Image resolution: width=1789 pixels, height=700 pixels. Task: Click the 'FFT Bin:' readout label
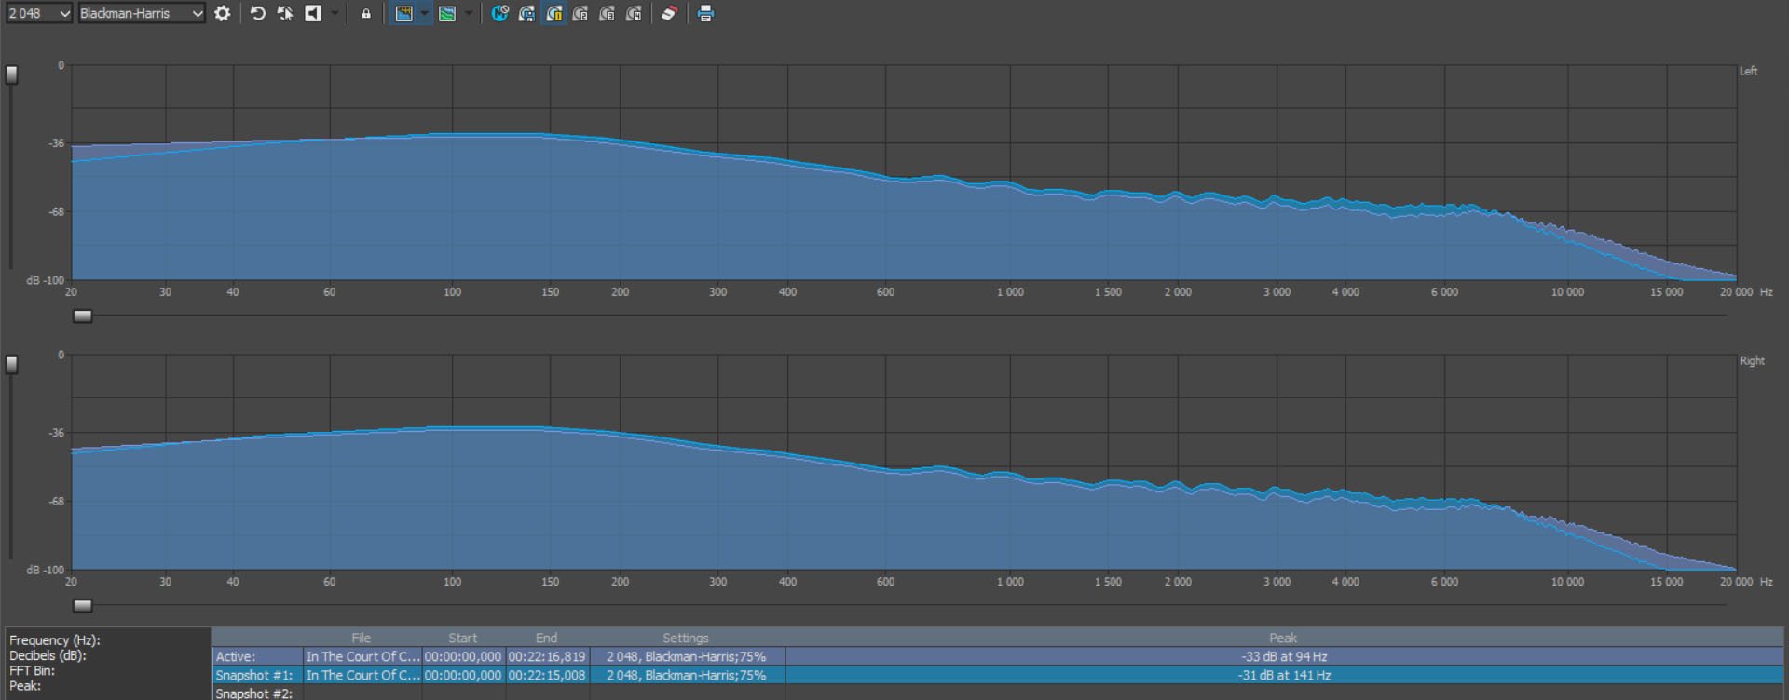click(x=32, y=670)
